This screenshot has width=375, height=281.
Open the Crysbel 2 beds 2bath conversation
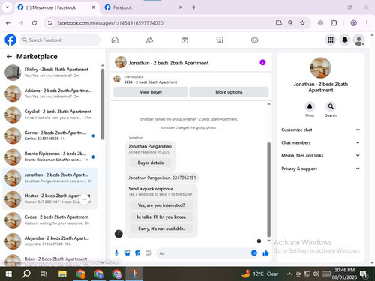(50, 115)
